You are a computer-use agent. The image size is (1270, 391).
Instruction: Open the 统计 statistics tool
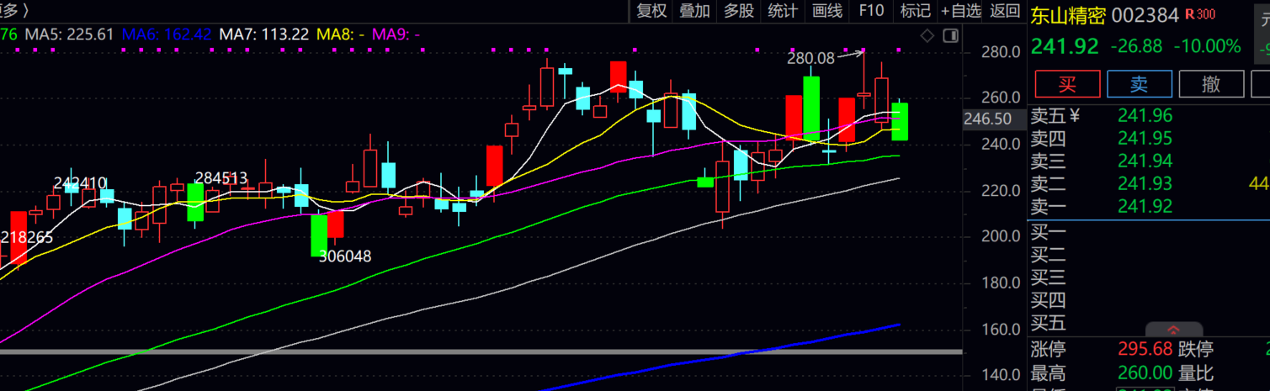tap(783, 11)
